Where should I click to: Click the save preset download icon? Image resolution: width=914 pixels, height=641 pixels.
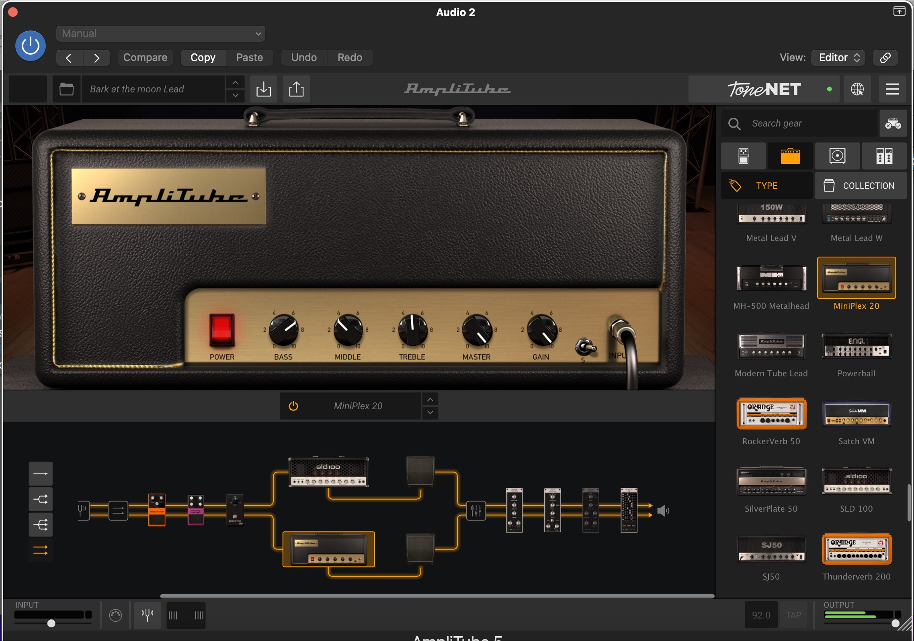(x=264, y=89)
